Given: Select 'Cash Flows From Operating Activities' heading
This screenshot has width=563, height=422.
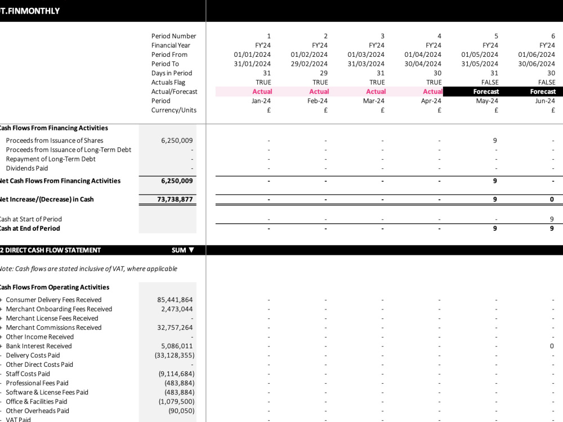Looking at the screenshot, I should tap(54, 287).
